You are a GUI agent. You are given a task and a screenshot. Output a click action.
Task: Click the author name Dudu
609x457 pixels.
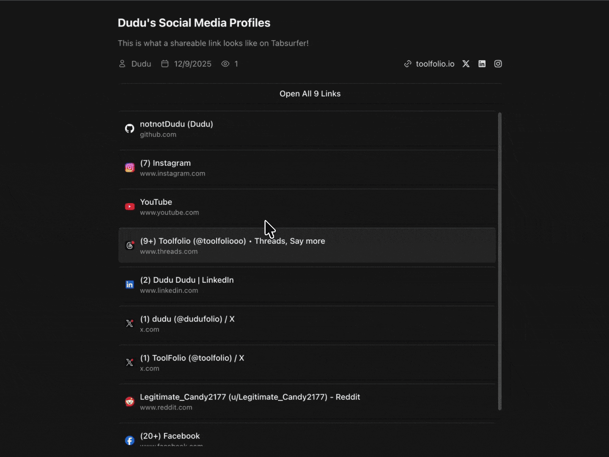click(141, 64)
